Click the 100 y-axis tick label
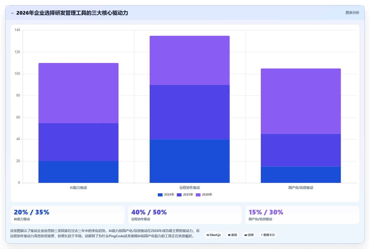The image size is (370, 249). pyautogui.click(x=17, y=74)
